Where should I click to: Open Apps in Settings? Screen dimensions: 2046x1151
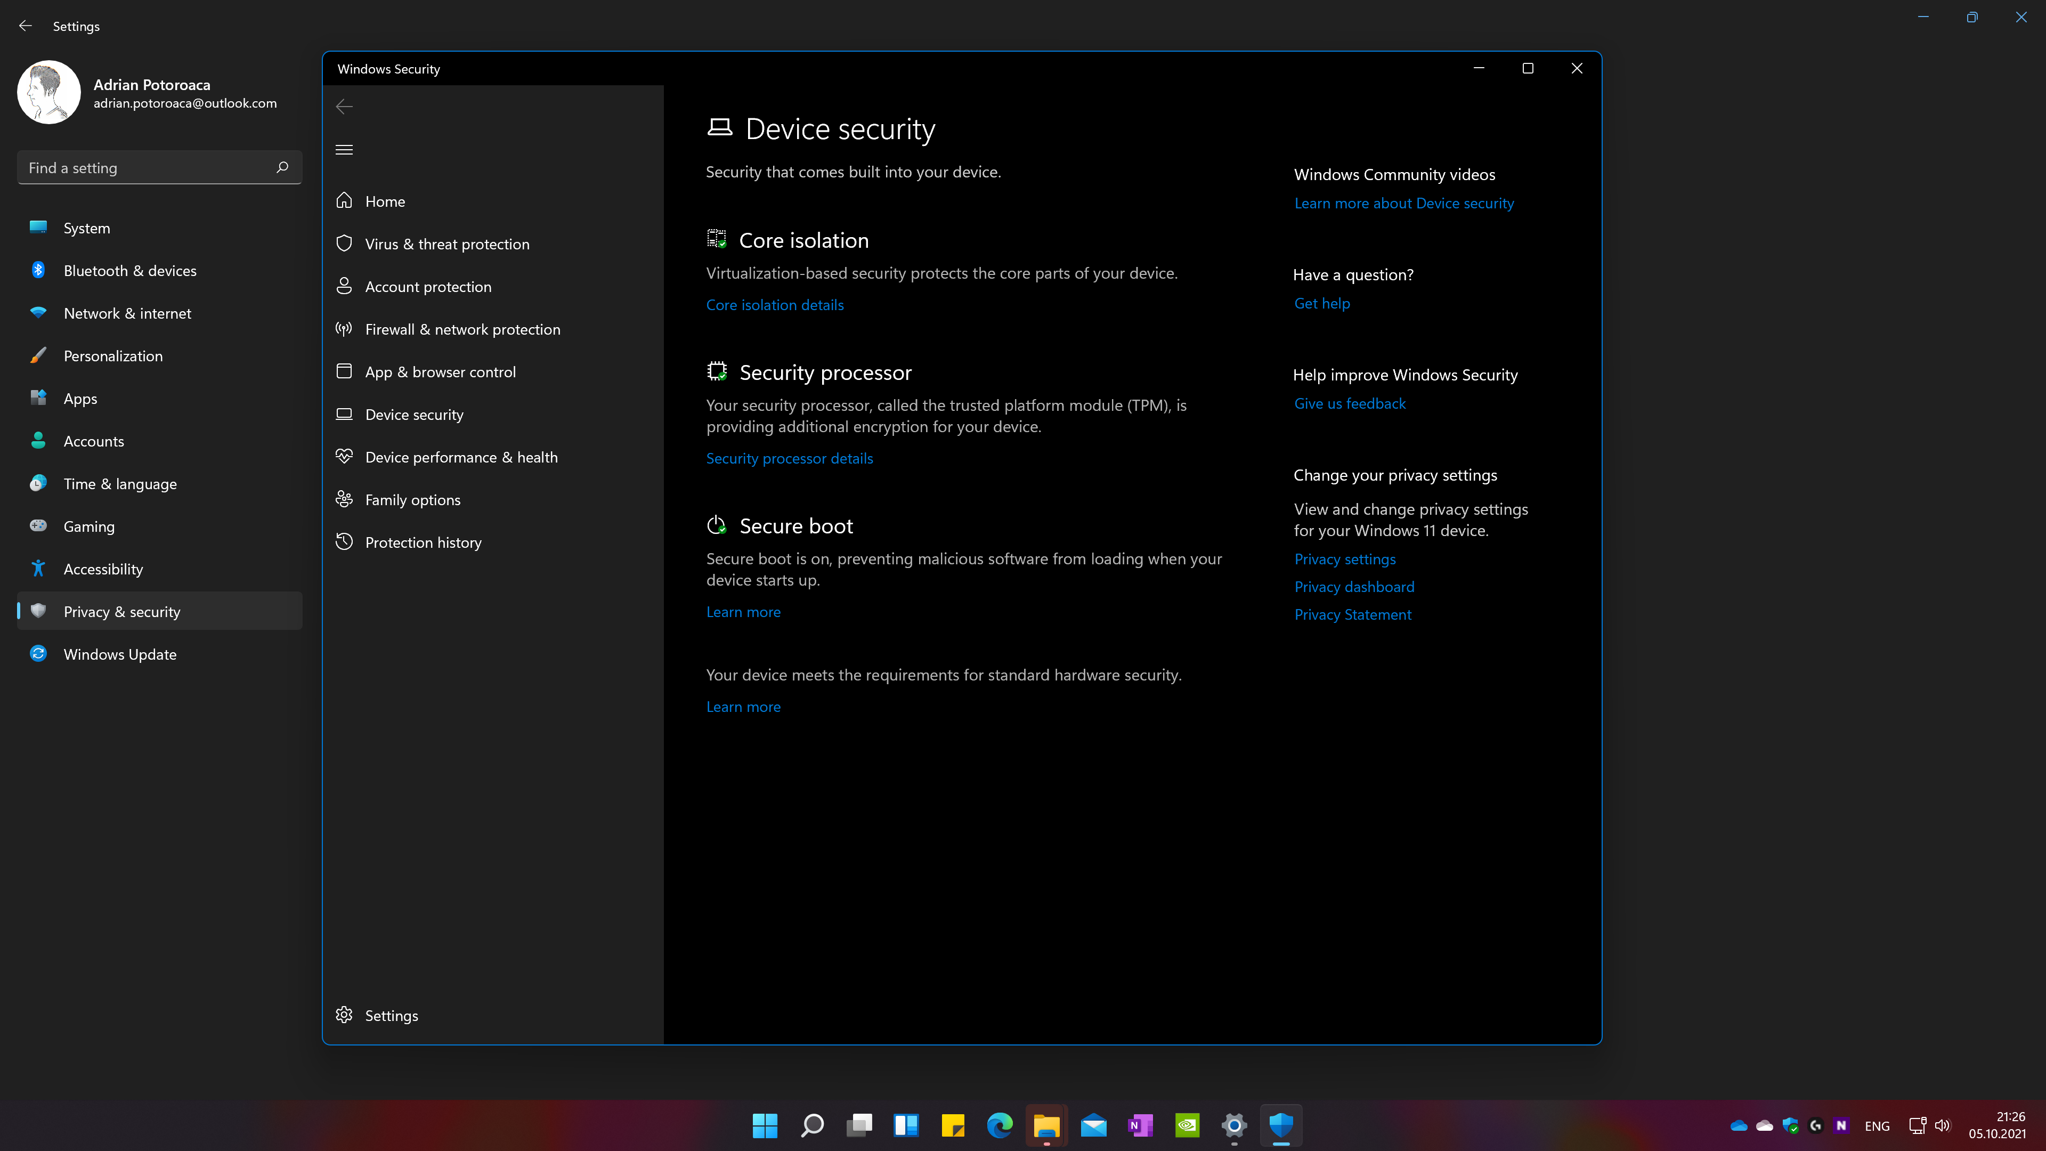pos(160,398)
